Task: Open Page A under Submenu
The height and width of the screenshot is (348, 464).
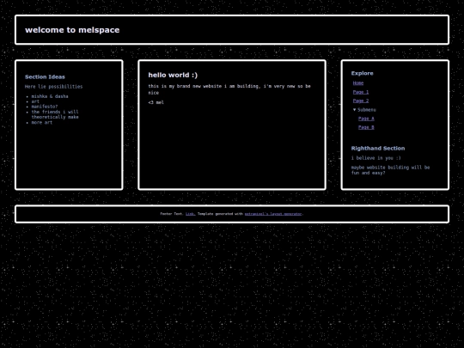Action: (366, 119)
